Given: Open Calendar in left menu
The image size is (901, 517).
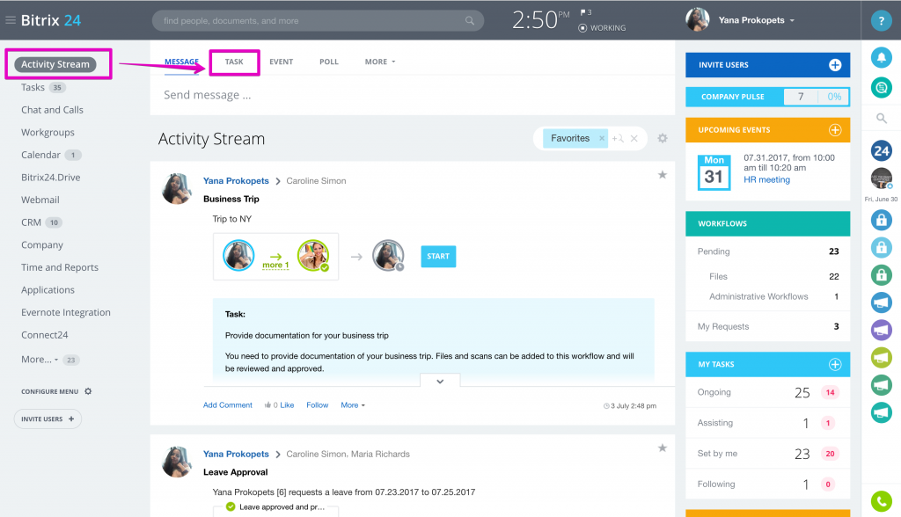Looking at the screenshot, I should click(x=40, y=155).
